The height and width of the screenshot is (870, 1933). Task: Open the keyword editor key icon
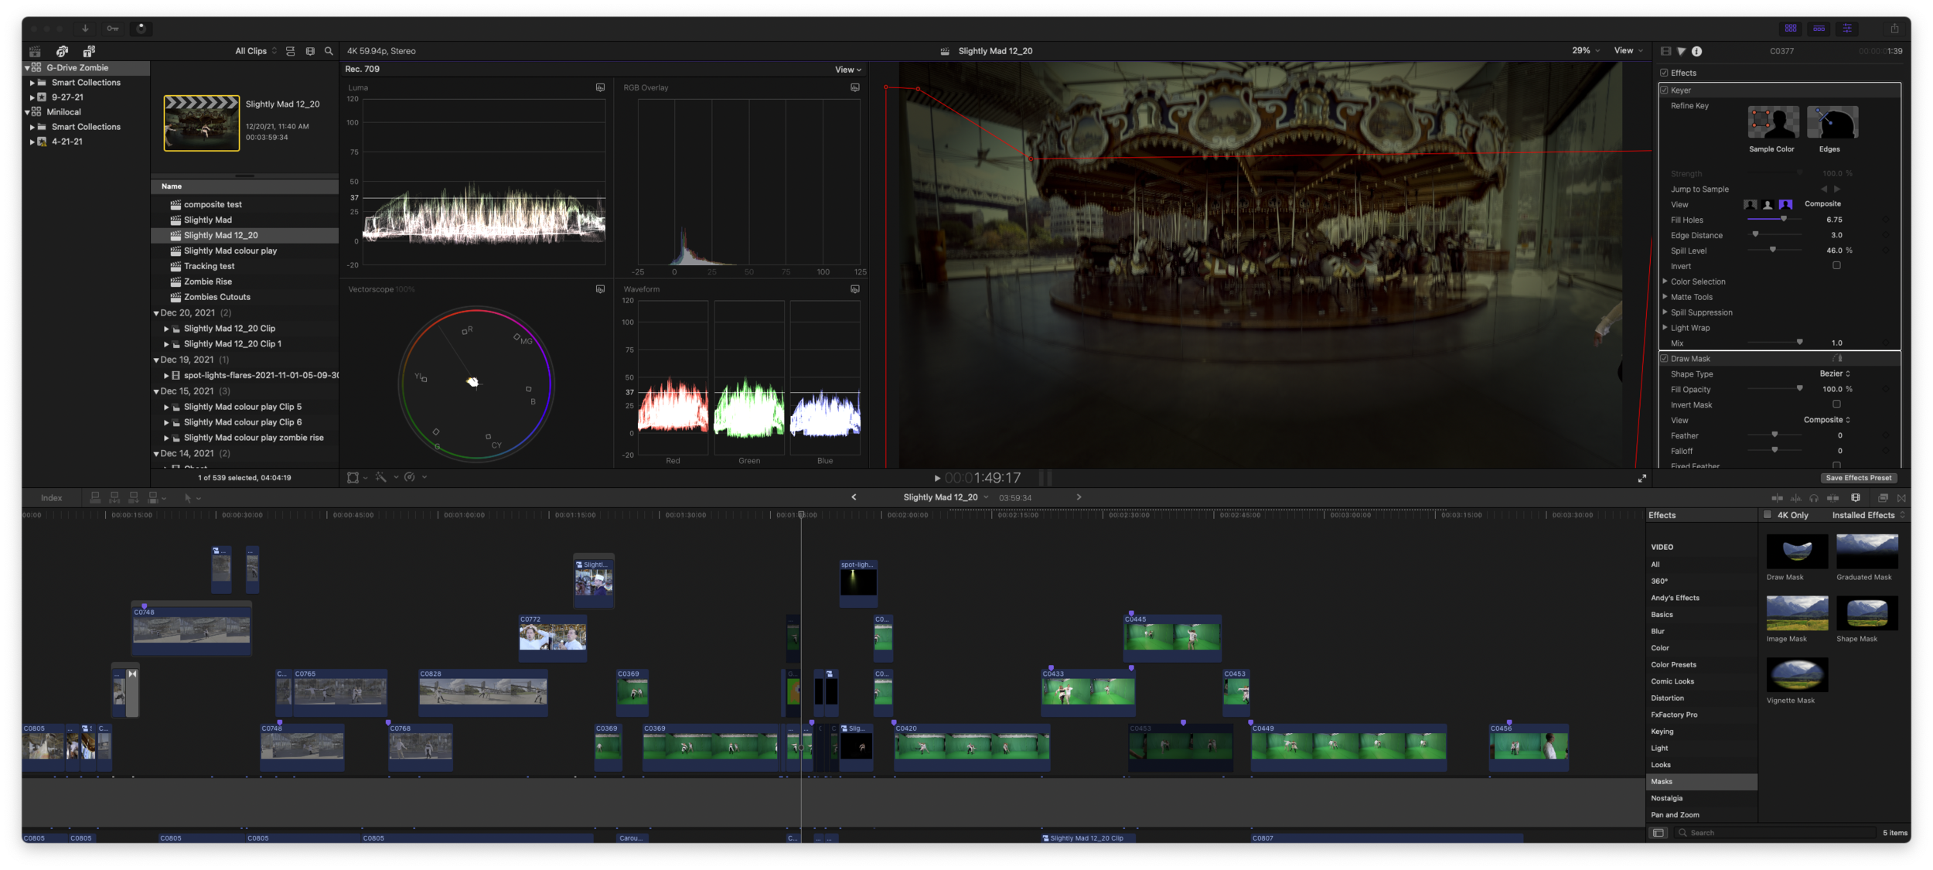coord(113,29)
